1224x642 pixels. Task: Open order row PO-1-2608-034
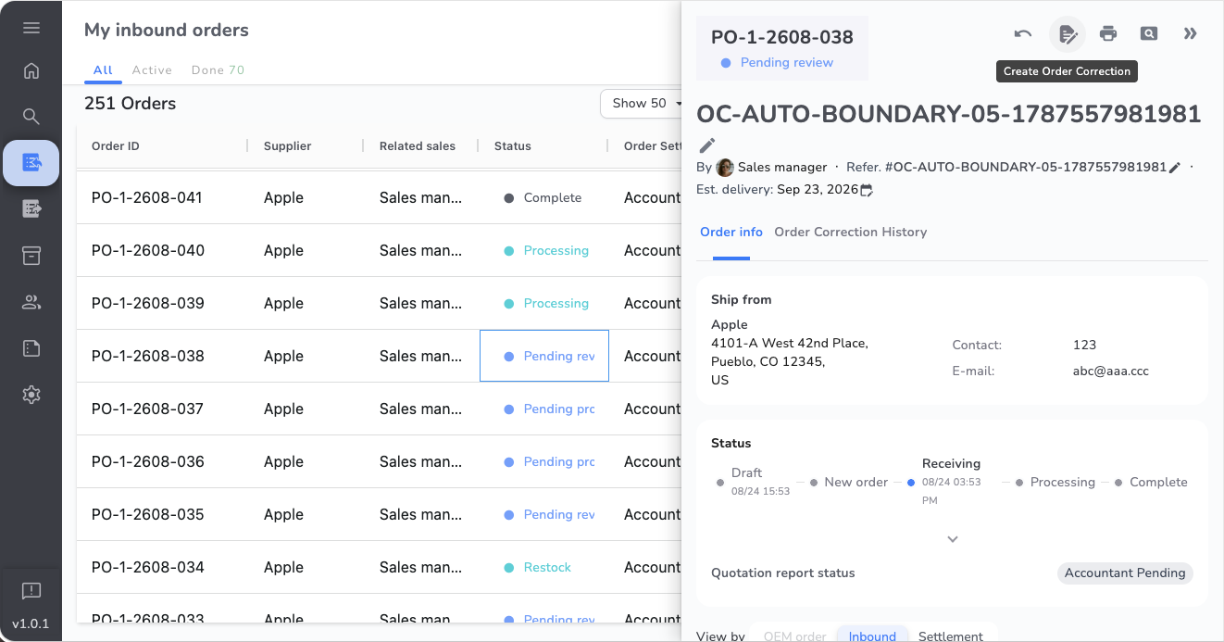click(x=379, y=568)
